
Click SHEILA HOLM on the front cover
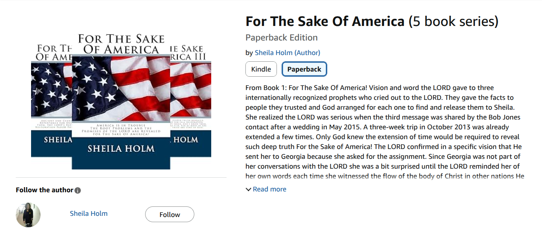pos(121,149)
